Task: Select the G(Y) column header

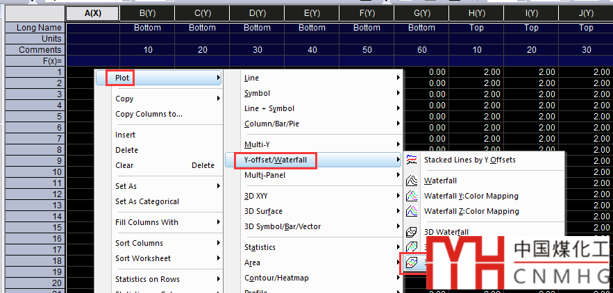Action: 421,13
